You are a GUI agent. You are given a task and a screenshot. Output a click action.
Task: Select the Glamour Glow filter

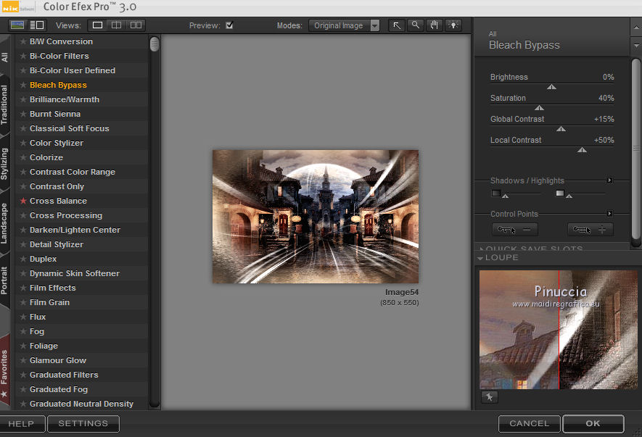pyautogui.click(x=58, y=360)
